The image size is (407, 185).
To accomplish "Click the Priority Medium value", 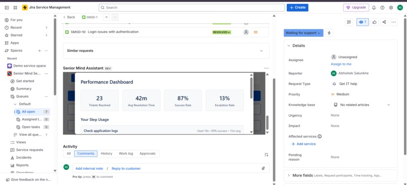I will pyautogui.click(x=340, y=95).
